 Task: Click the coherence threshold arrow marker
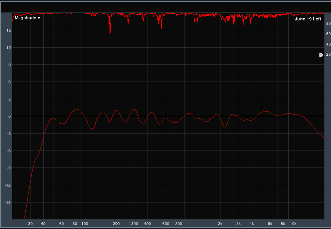click(321, 55)
